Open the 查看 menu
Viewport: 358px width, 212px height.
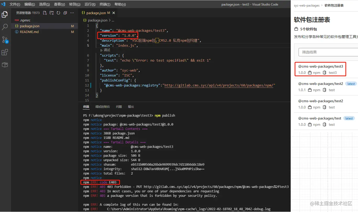[59, 4]
